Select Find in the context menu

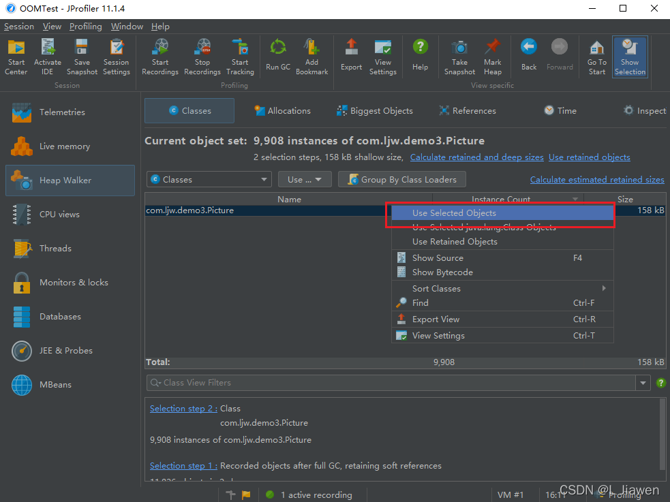click(502, 303)
